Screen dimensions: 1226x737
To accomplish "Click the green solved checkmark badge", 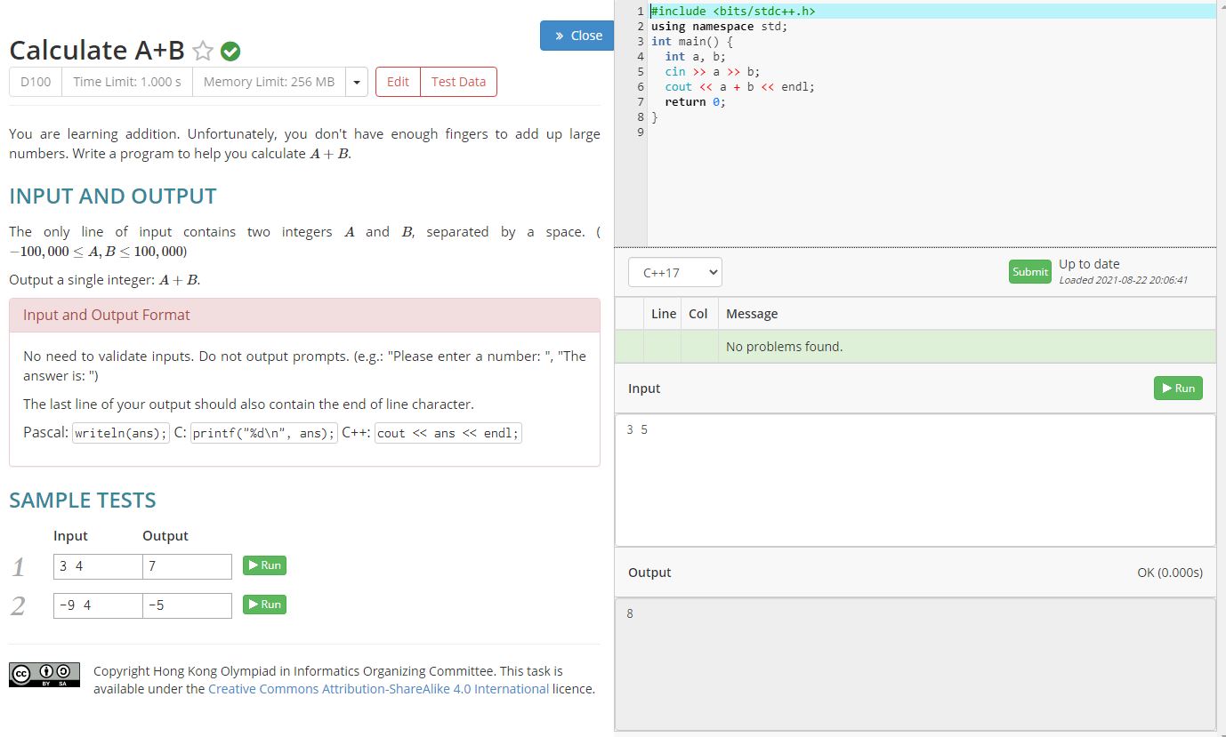I will click(230, 52).
